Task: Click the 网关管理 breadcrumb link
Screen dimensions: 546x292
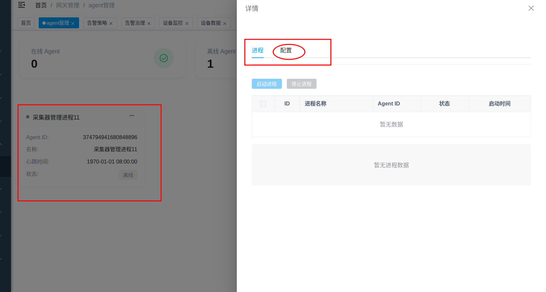Action: point(68,5)
